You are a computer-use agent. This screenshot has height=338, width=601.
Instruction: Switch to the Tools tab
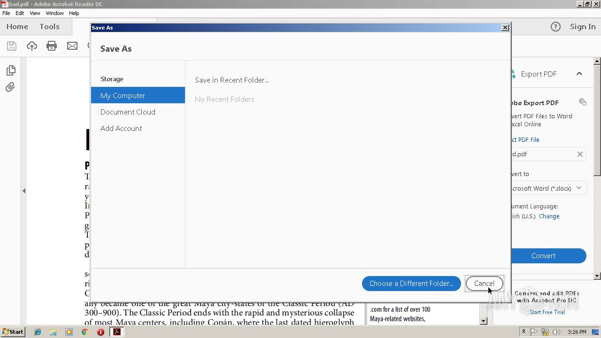coord(49,27)
